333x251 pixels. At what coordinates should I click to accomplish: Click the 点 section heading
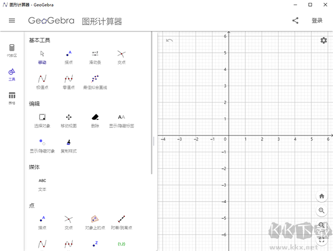click(x=32, y=205)
